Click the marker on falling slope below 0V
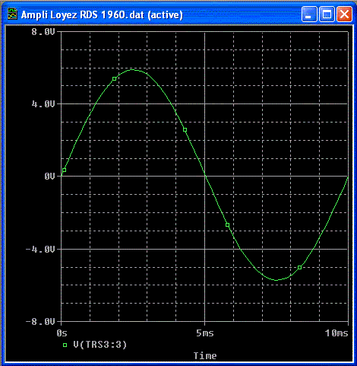Image resolution: width=357 pixels, height=366 pixels. [x=227, y=225]
